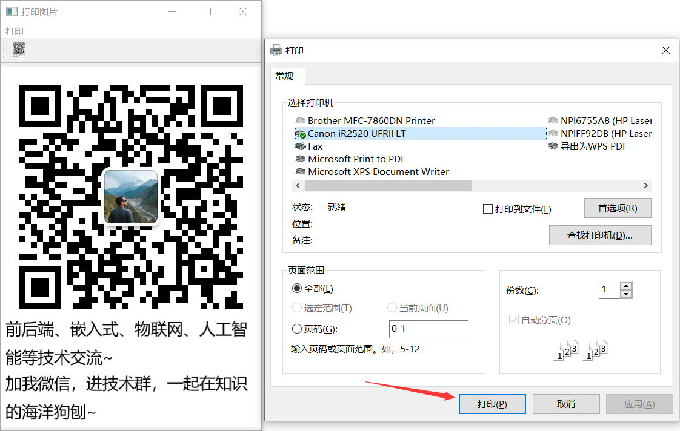Decrease the 份数 copies with down arrow
This screenshot has height=431, width=680.
coord(626,294)
